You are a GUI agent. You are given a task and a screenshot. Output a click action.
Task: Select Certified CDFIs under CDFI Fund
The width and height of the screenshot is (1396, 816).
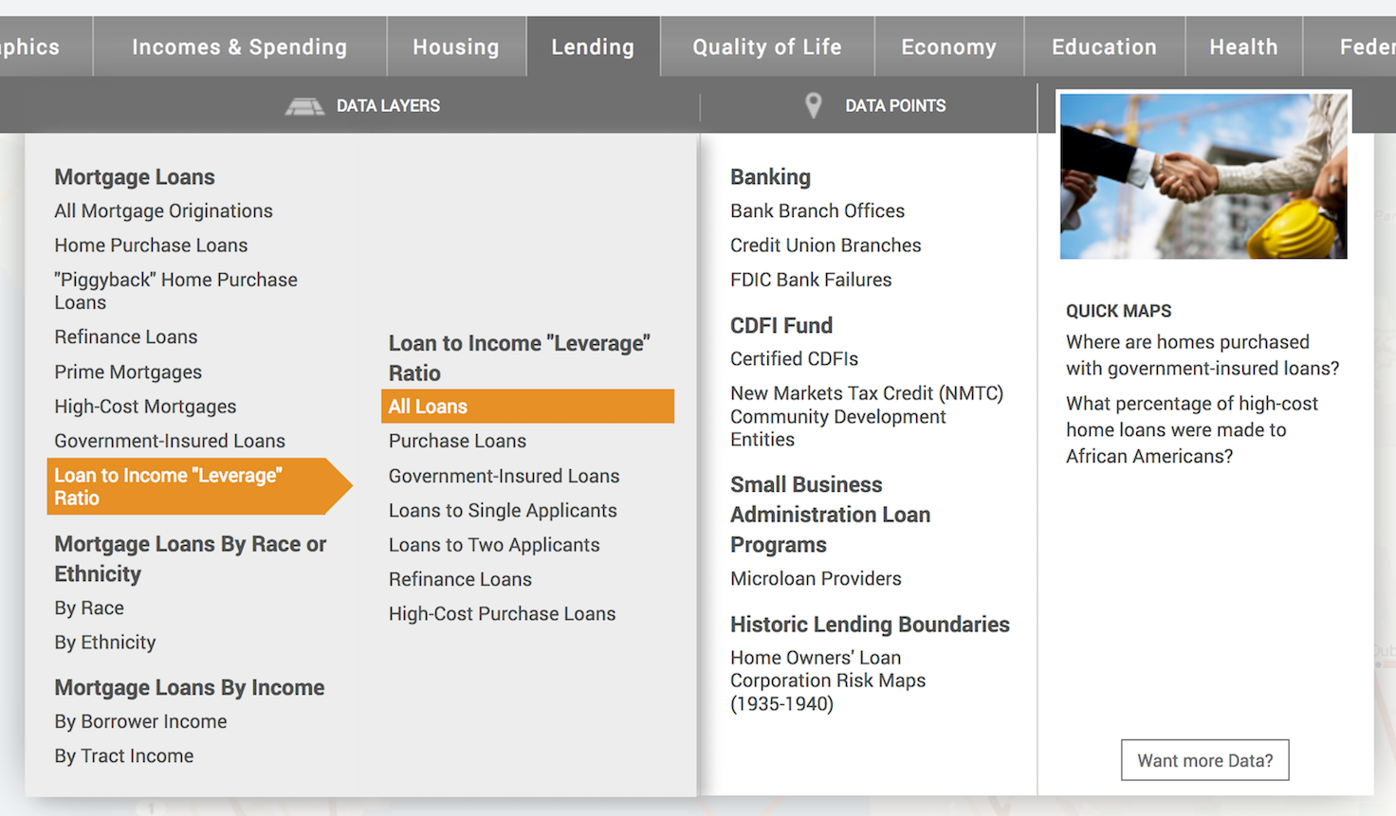pos(794,358)
